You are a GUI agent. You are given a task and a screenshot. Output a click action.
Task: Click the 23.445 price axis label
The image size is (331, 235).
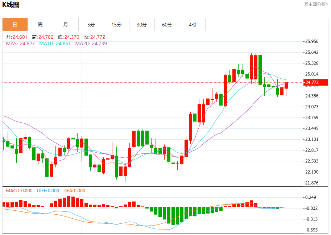pos(312,128)
